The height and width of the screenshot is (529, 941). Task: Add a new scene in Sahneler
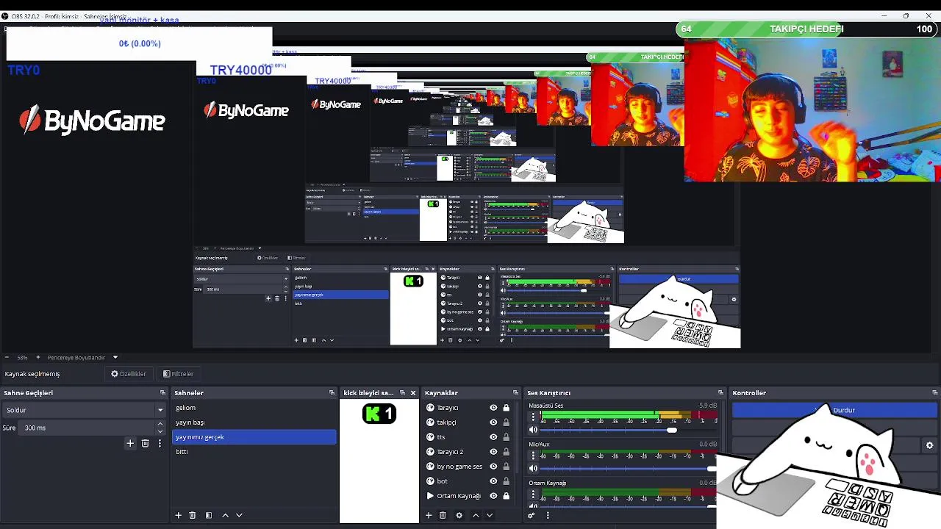pos(178,515)
